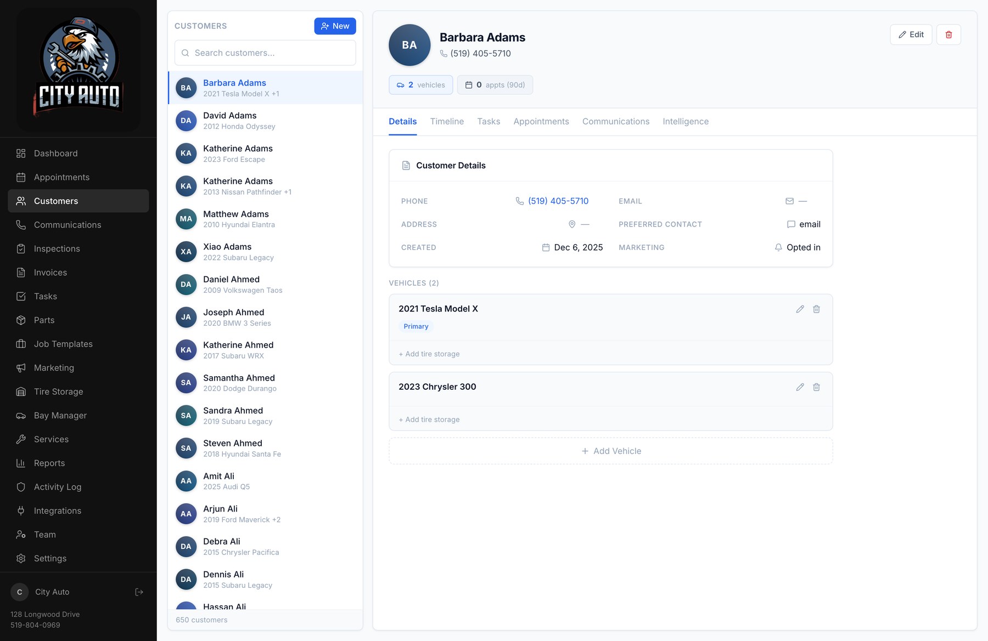
Task: Select Matthew Adams in customer list
Action: click(x=265, y=219)
